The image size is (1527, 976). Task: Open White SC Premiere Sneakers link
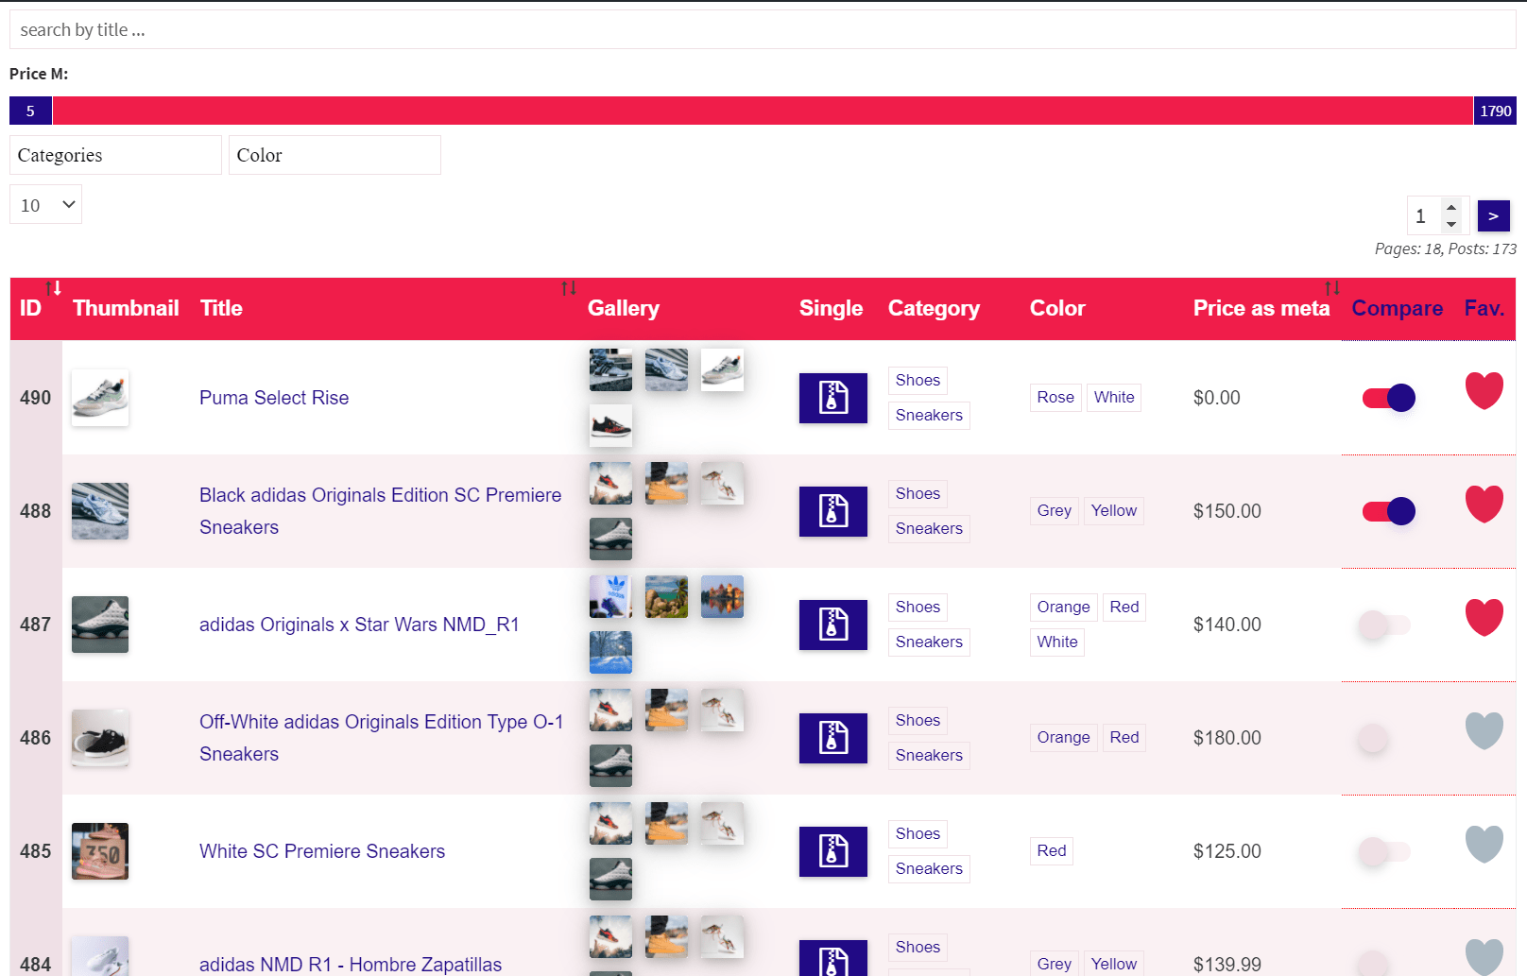[x=322, y=851]
